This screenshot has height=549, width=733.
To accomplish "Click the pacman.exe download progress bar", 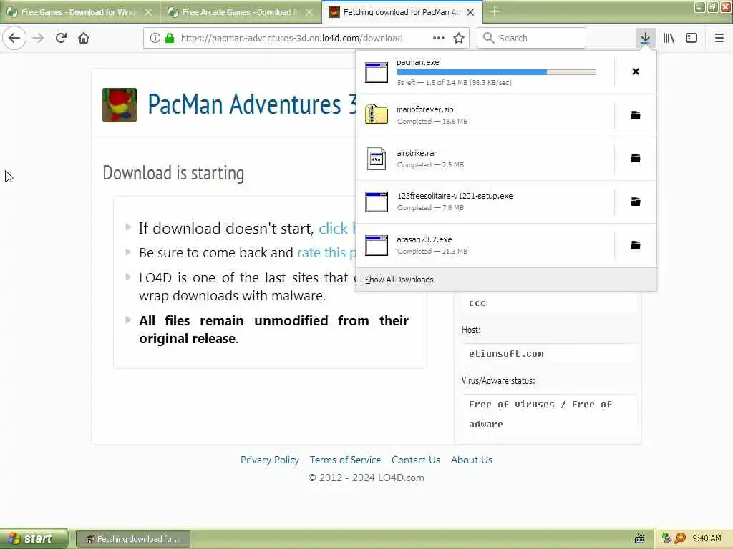I will [x=497, y=72].
